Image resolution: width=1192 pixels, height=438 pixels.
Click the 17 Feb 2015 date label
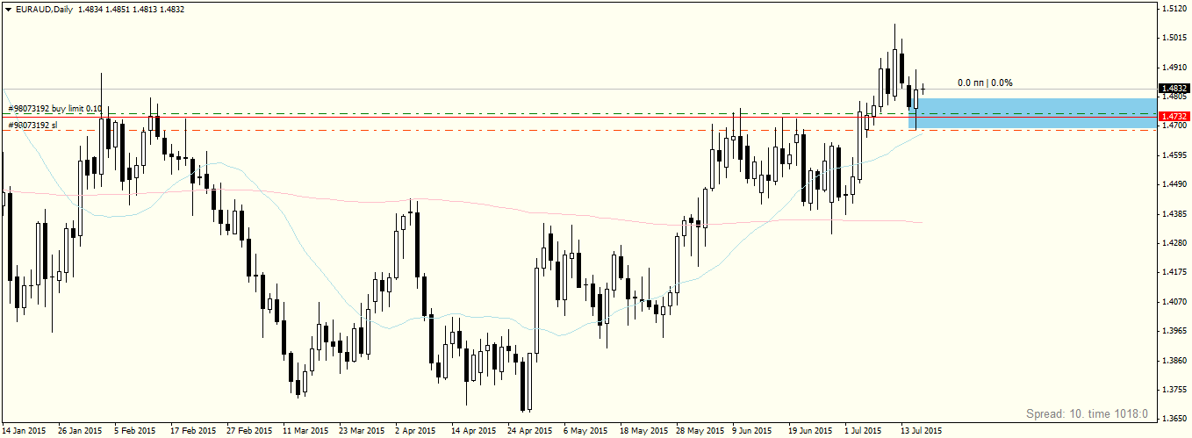tap(194, 431)
